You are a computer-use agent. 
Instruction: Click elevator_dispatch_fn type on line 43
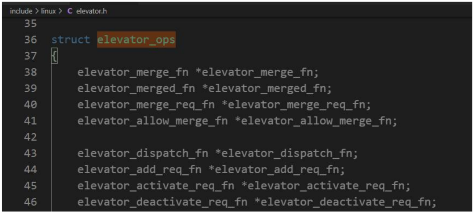tap(143, 154)
